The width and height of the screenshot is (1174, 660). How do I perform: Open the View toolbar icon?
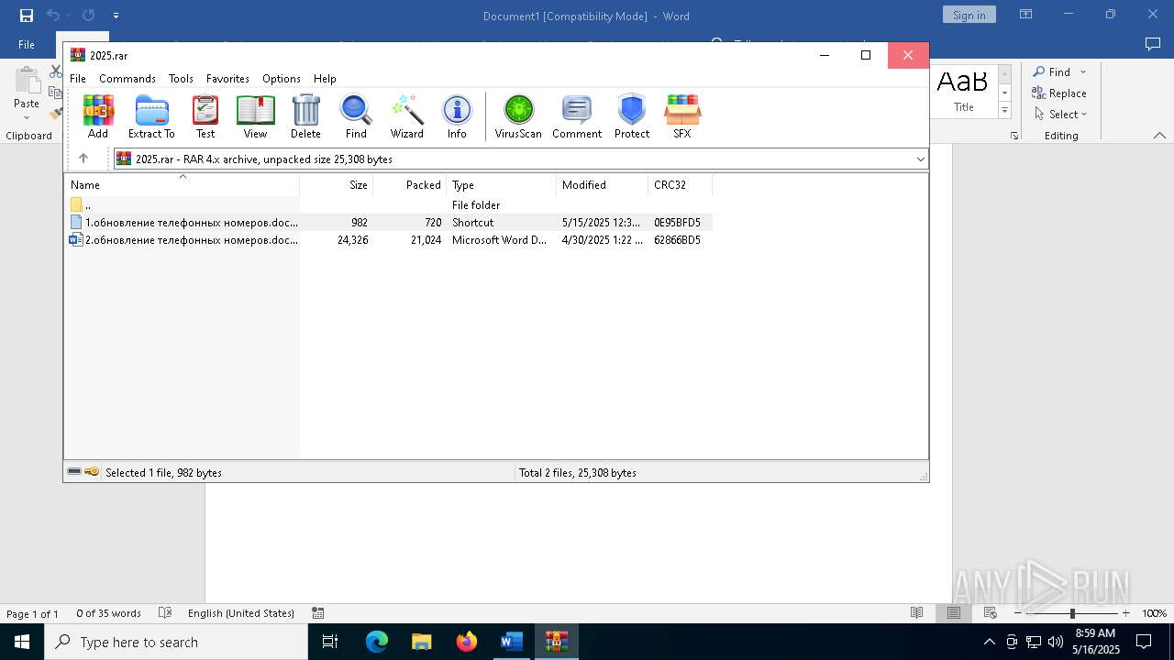pos(255,116)
